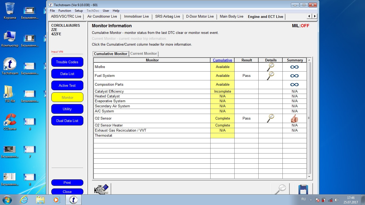Switch to Immobiliser Live tab
This screenshot has width=365, height=205.
pos(136,17)
